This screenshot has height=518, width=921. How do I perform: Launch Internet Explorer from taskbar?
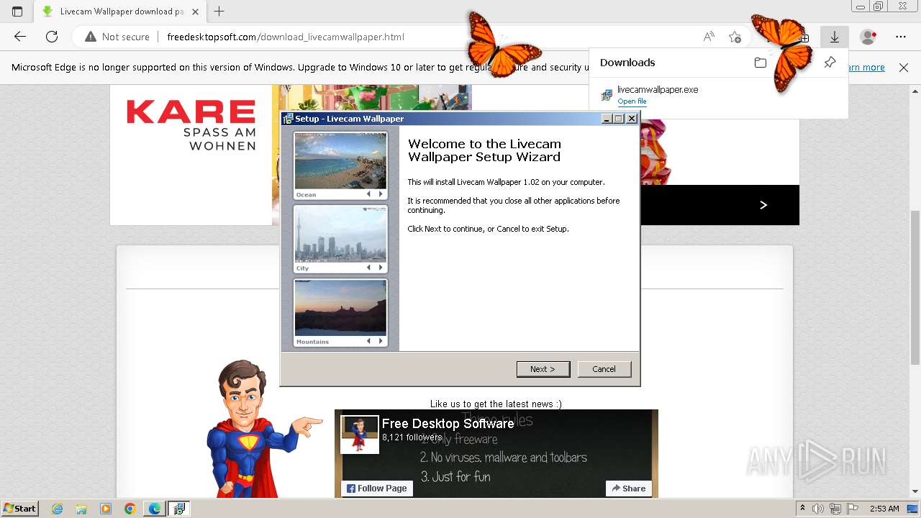pos(58,509)
